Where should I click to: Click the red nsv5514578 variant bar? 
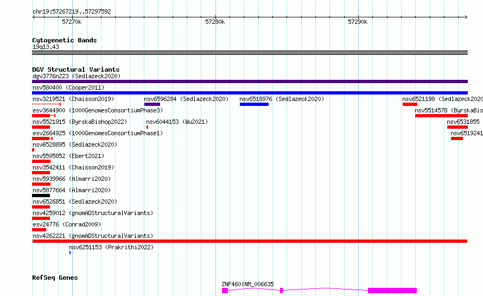[441, 116]
